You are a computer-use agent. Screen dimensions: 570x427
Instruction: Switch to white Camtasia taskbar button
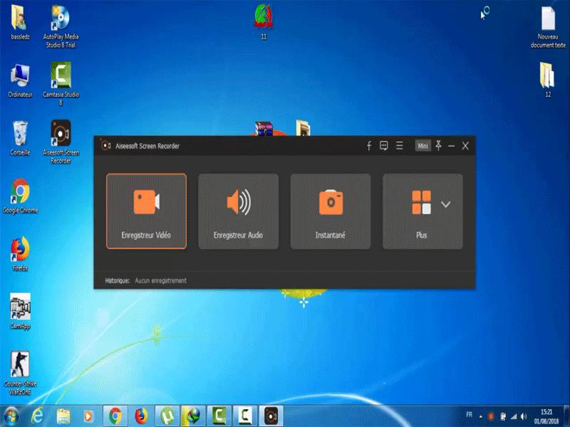(245, 416)
